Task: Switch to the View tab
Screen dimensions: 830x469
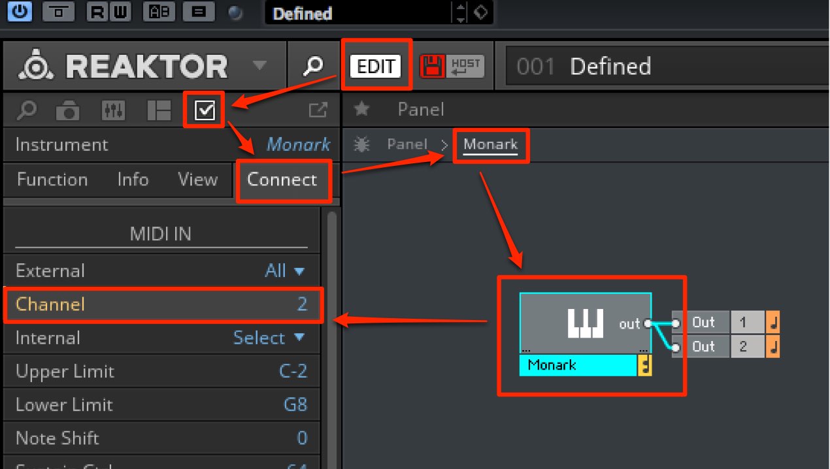Action: point(197,180)
